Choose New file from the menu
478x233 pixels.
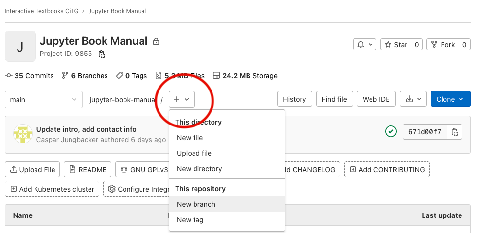coord(227,138)
